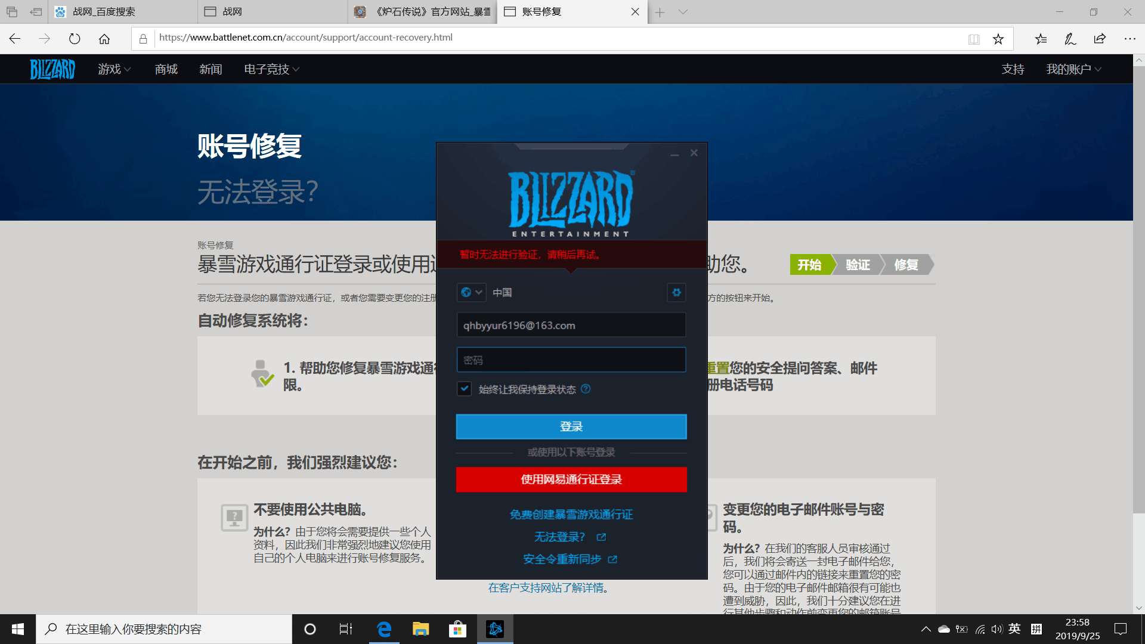Add page to favorites with the star icon

998,39
